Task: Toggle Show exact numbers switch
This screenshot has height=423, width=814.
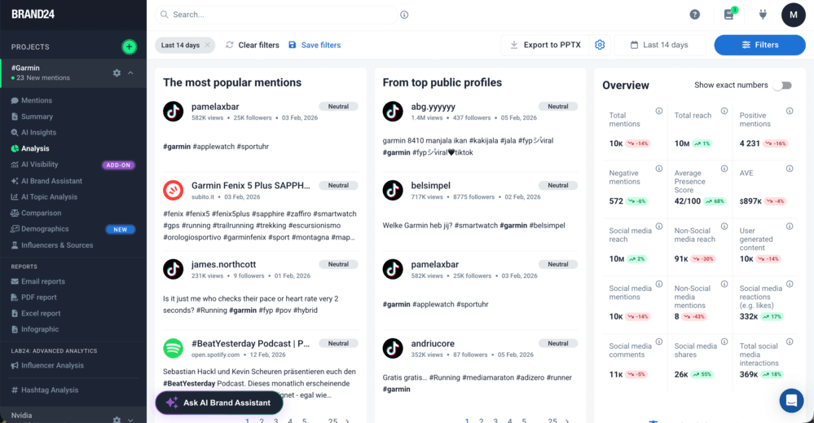Action: pos(783,85)
